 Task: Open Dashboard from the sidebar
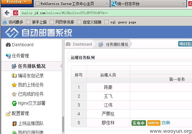click(23, 45)
